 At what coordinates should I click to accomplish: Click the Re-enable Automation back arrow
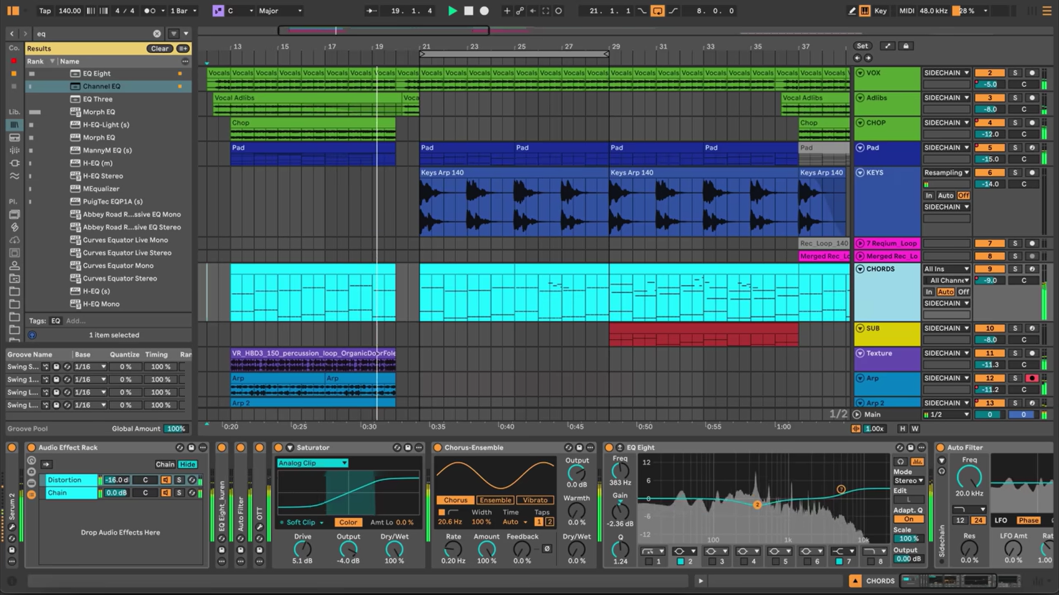pos(533,10)
